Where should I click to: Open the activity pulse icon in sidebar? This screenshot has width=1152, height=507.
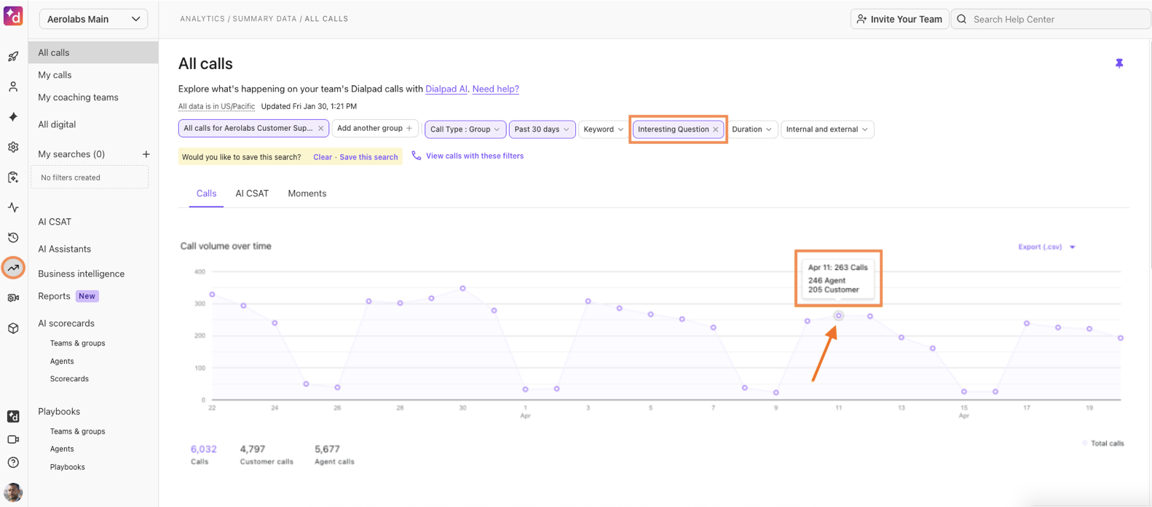click(13, 207)
